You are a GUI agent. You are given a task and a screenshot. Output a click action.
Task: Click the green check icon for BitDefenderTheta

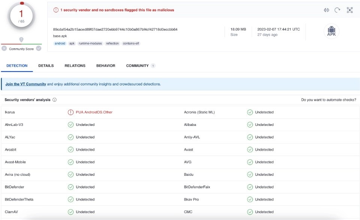[x=70, y=199]
